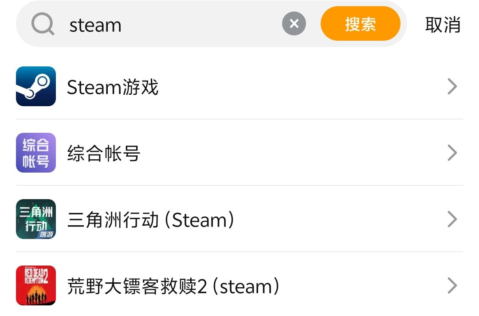Screen dimensions: 479x316
Task: Tap blank space in the Steam游戏 row
Action: (302, 87)
